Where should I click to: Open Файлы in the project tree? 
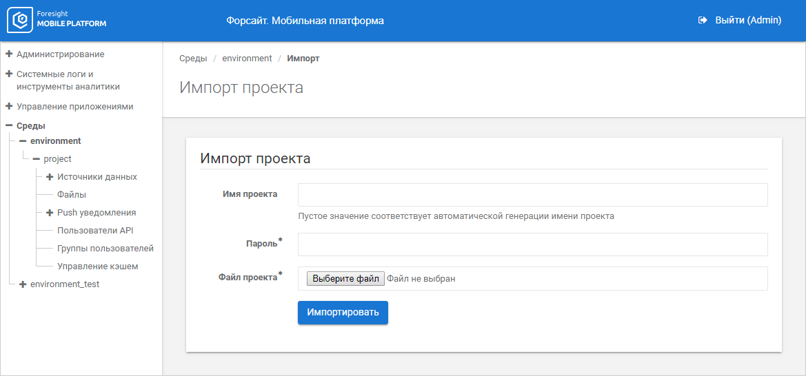tap(72, 195)
